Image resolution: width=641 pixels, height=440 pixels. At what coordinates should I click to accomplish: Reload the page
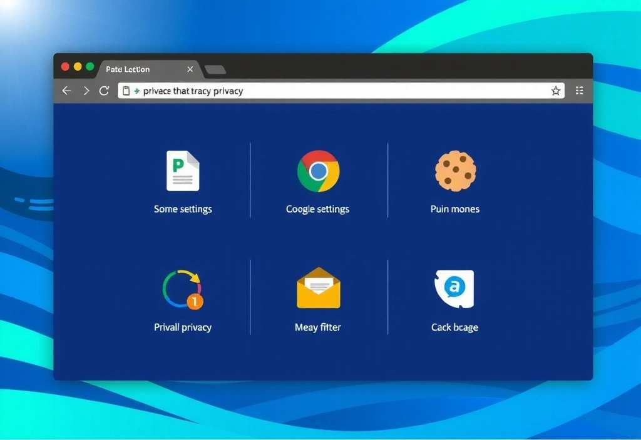104,91
